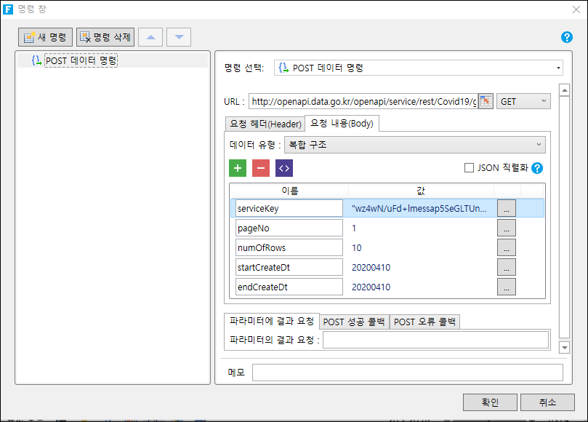
Task: Open the GET method dropdown
Action: 523,101
